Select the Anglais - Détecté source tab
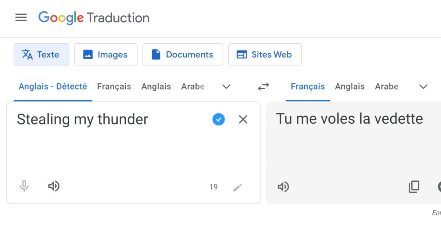 click(53, 87)
